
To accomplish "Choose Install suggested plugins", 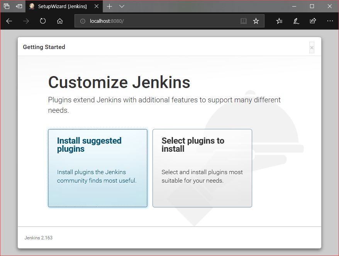I will 98,168.
